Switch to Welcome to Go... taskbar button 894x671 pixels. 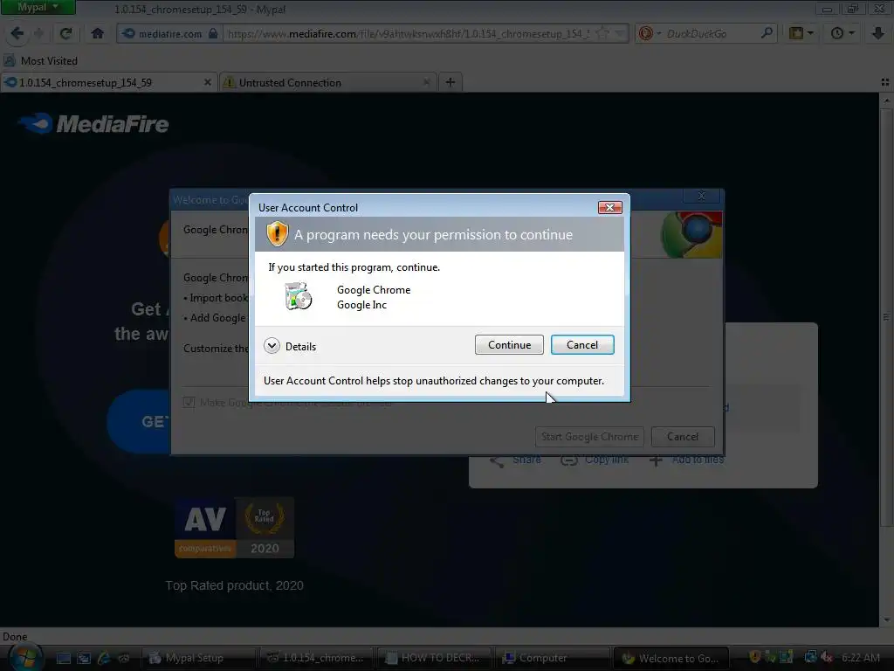pyautogui.click(x=670, y=658)
